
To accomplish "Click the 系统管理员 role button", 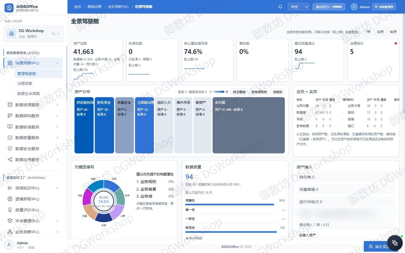I will pyautogui.click(x=384, y=7).
